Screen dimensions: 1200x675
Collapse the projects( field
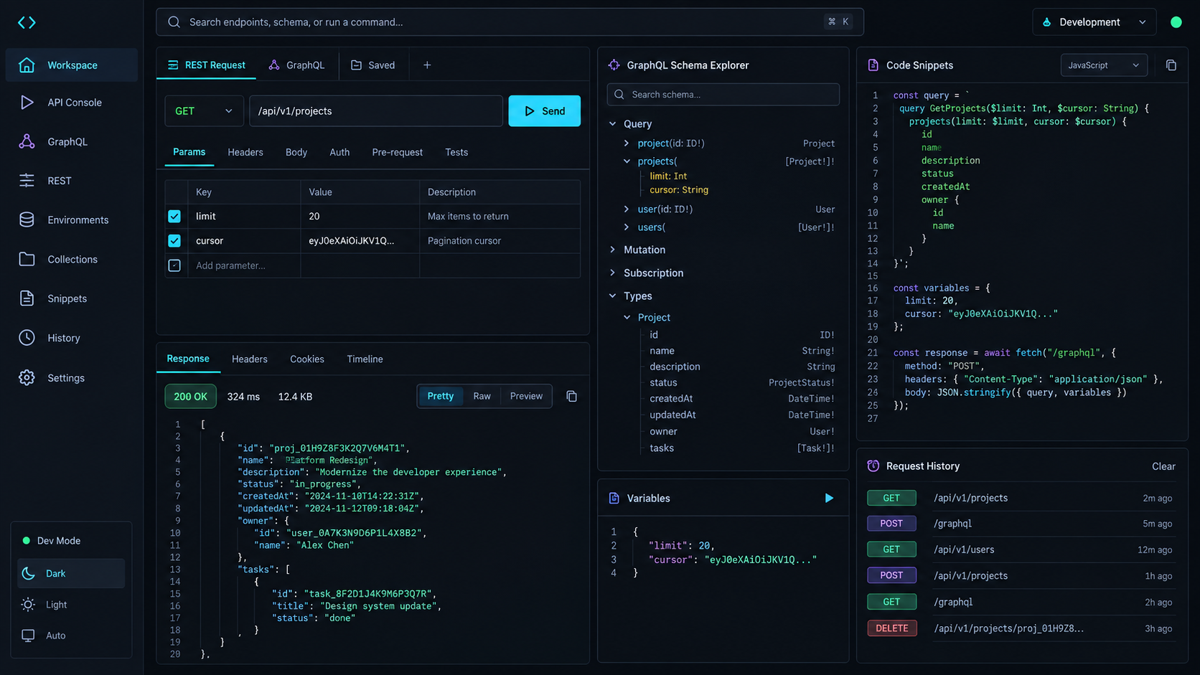click(627, 161)
